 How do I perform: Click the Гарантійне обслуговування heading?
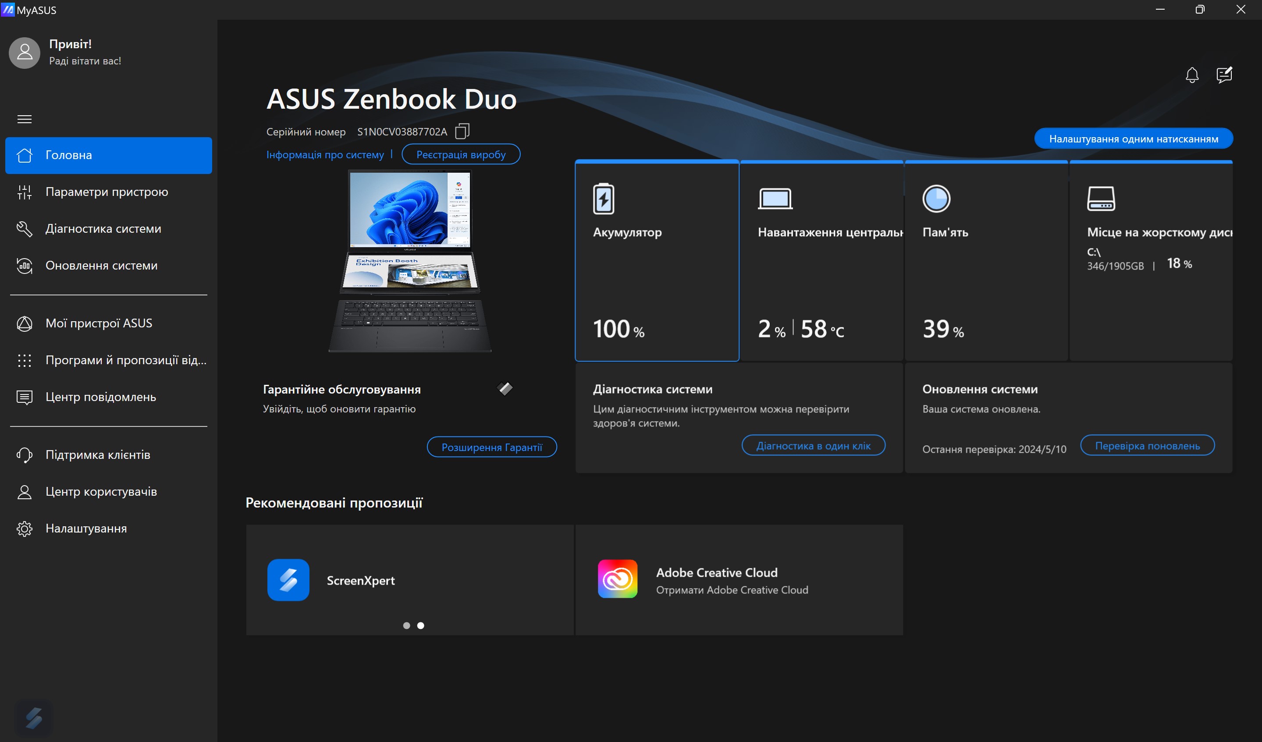(341, 390)
